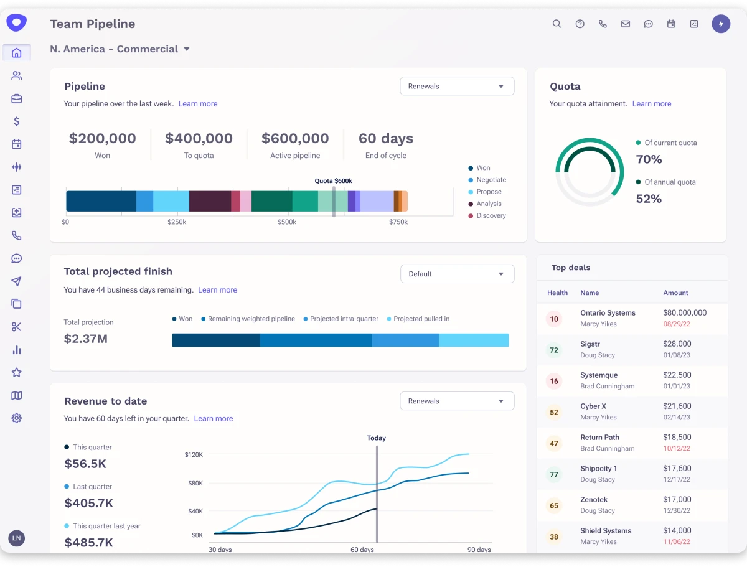Open the copy Templates icon in sidebar
The width and height of the screenshot is (747, 567).
tap(17, 304)
